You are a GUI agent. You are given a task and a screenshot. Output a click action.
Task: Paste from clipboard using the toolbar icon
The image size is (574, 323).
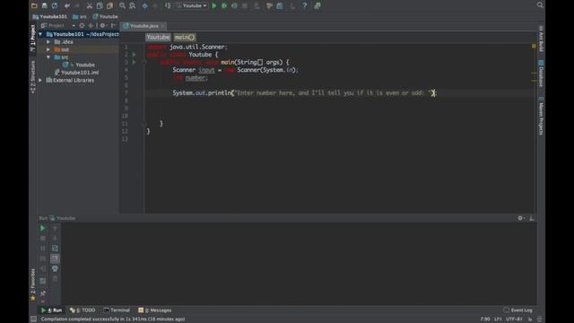point(109,5)
